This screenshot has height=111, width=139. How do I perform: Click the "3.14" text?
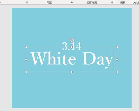click(72, 46)
